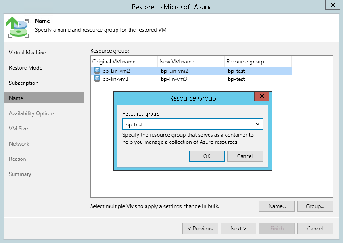Image resolution: width=343 pixels, height=243 pixels.
Task: Go to the Virtual Machine step
Action: point(27,53)
